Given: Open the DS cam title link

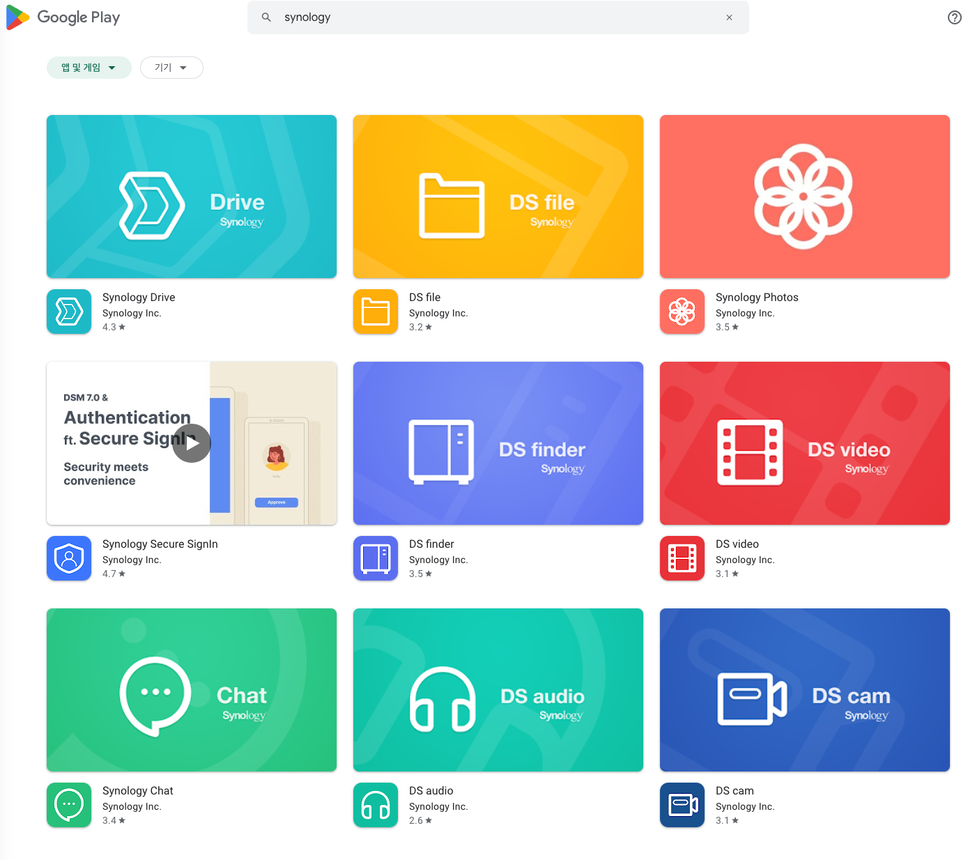Looking at the screenshot, I should pyautogui.click(x=735, y=791).
